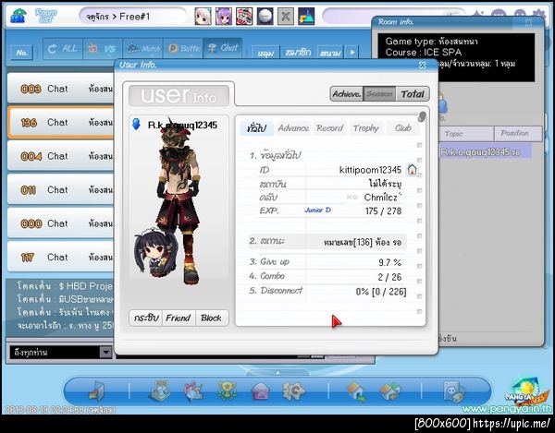The width and height of the screenshot is (555, 433).
Task: Click the กระซิบ whisper button
Action: pyautogui.click(x=146, y=318)
